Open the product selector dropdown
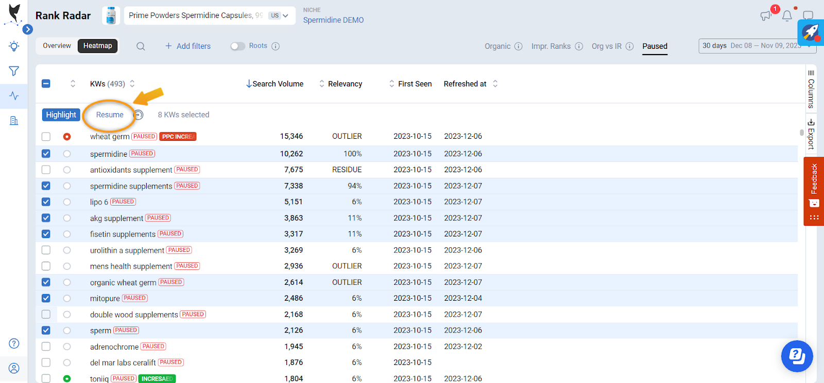 click(x=209, y=15)
